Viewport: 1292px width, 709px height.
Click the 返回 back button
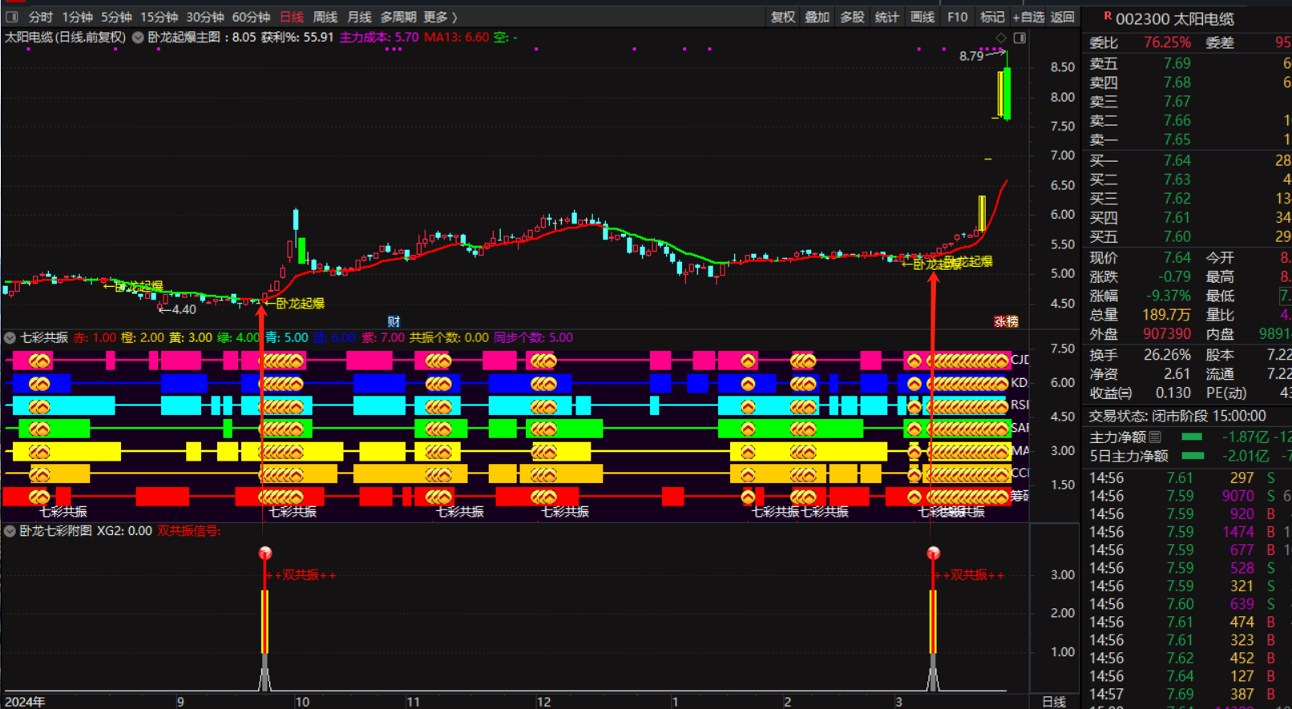pos(1063,17)
